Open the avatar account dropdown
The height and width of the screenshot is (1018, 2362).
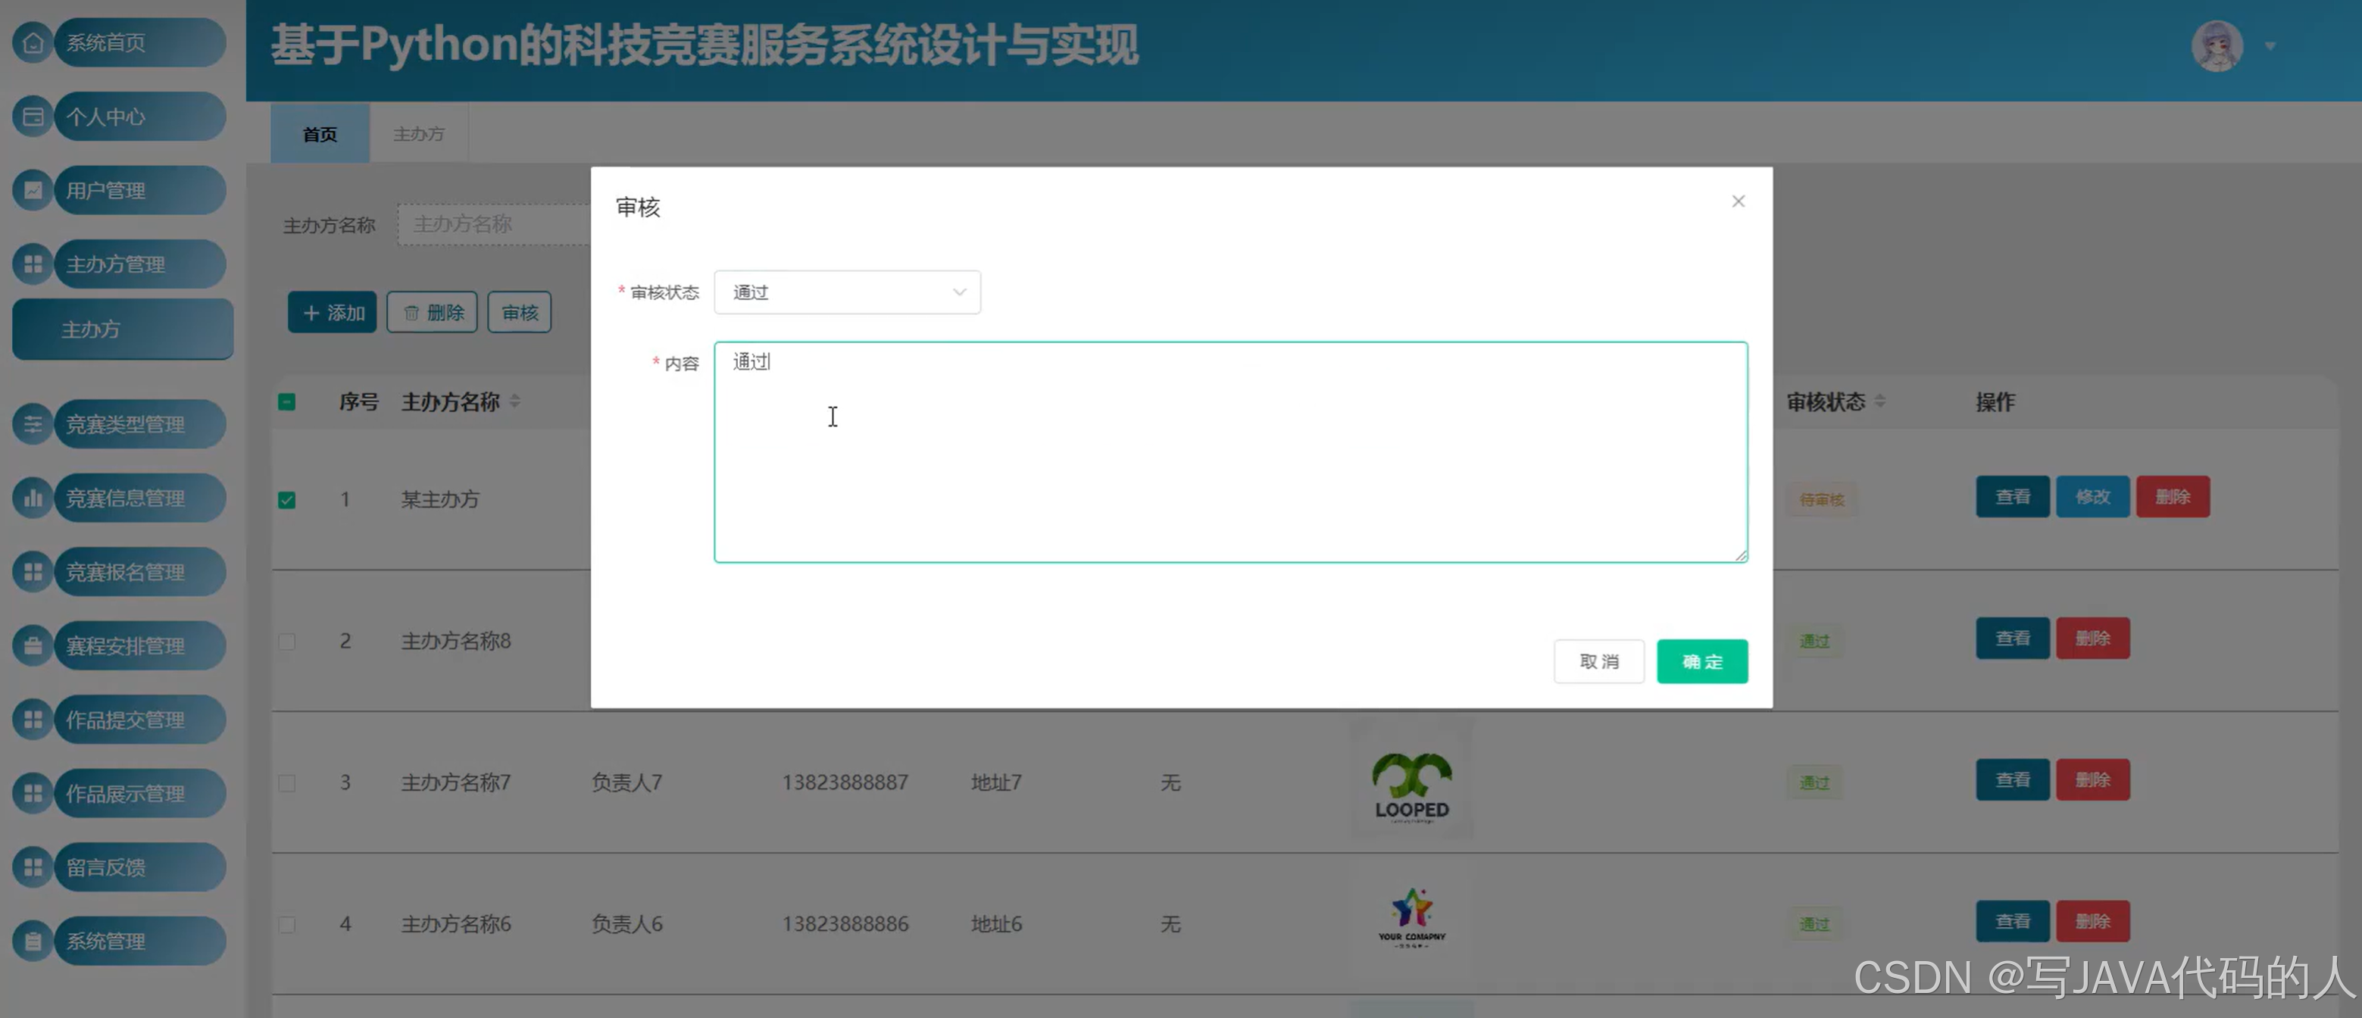pyautogui.click(x=2218, y=46)
